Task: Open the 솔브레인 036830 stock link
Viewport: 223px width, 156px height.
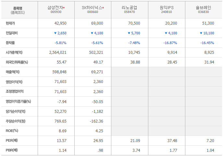Action: pyautogui.click(x=204, y=9)
